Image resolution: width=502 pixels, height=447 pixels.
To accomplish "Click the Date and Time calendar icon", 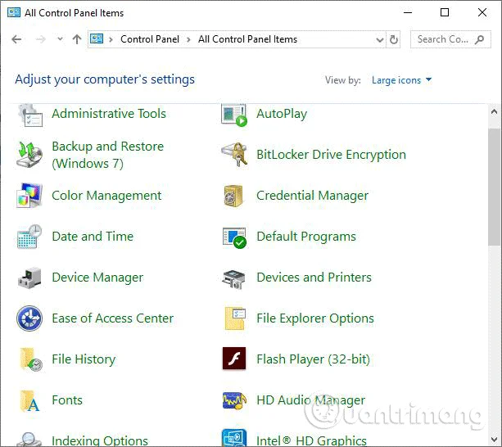I will click(x=29, y=237).
